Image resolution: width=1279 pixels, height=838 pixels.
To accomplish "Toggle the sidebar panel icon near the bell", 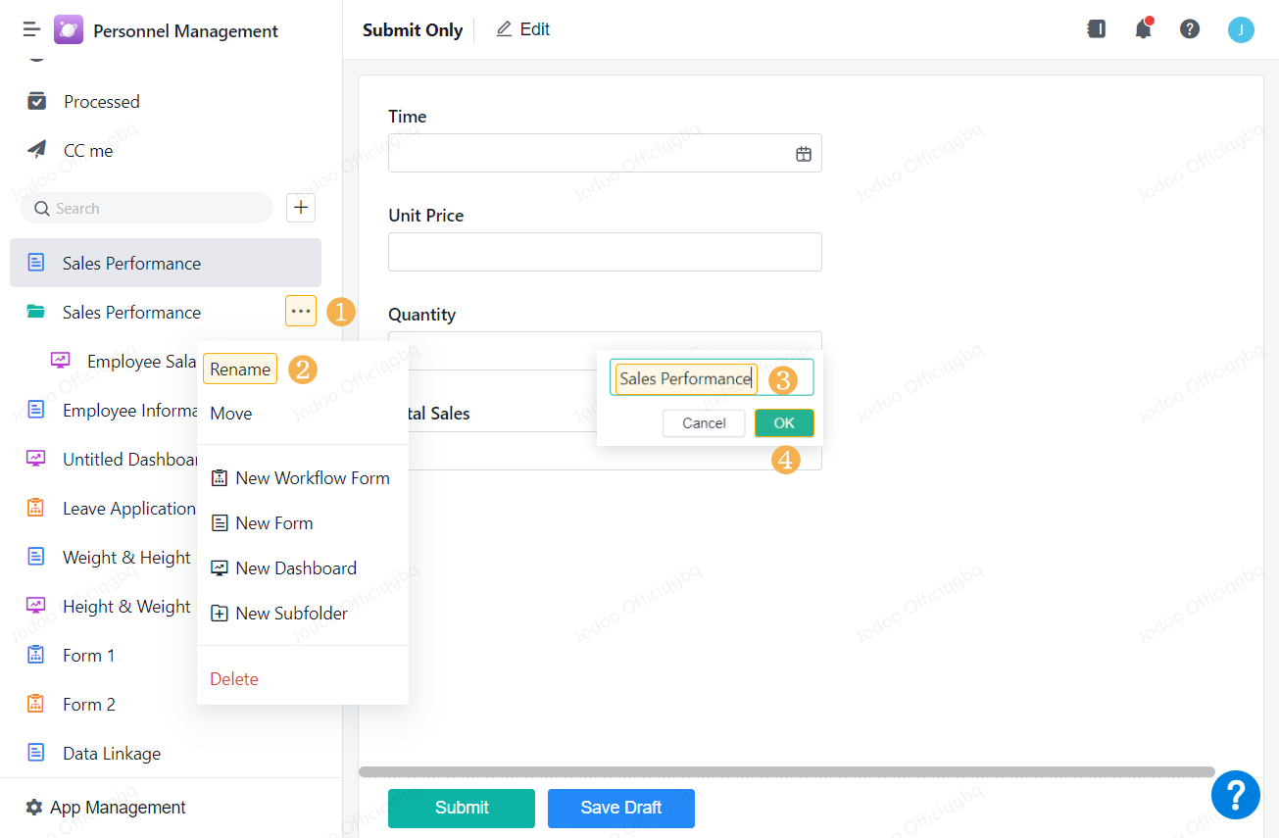I will point(1096,29).
